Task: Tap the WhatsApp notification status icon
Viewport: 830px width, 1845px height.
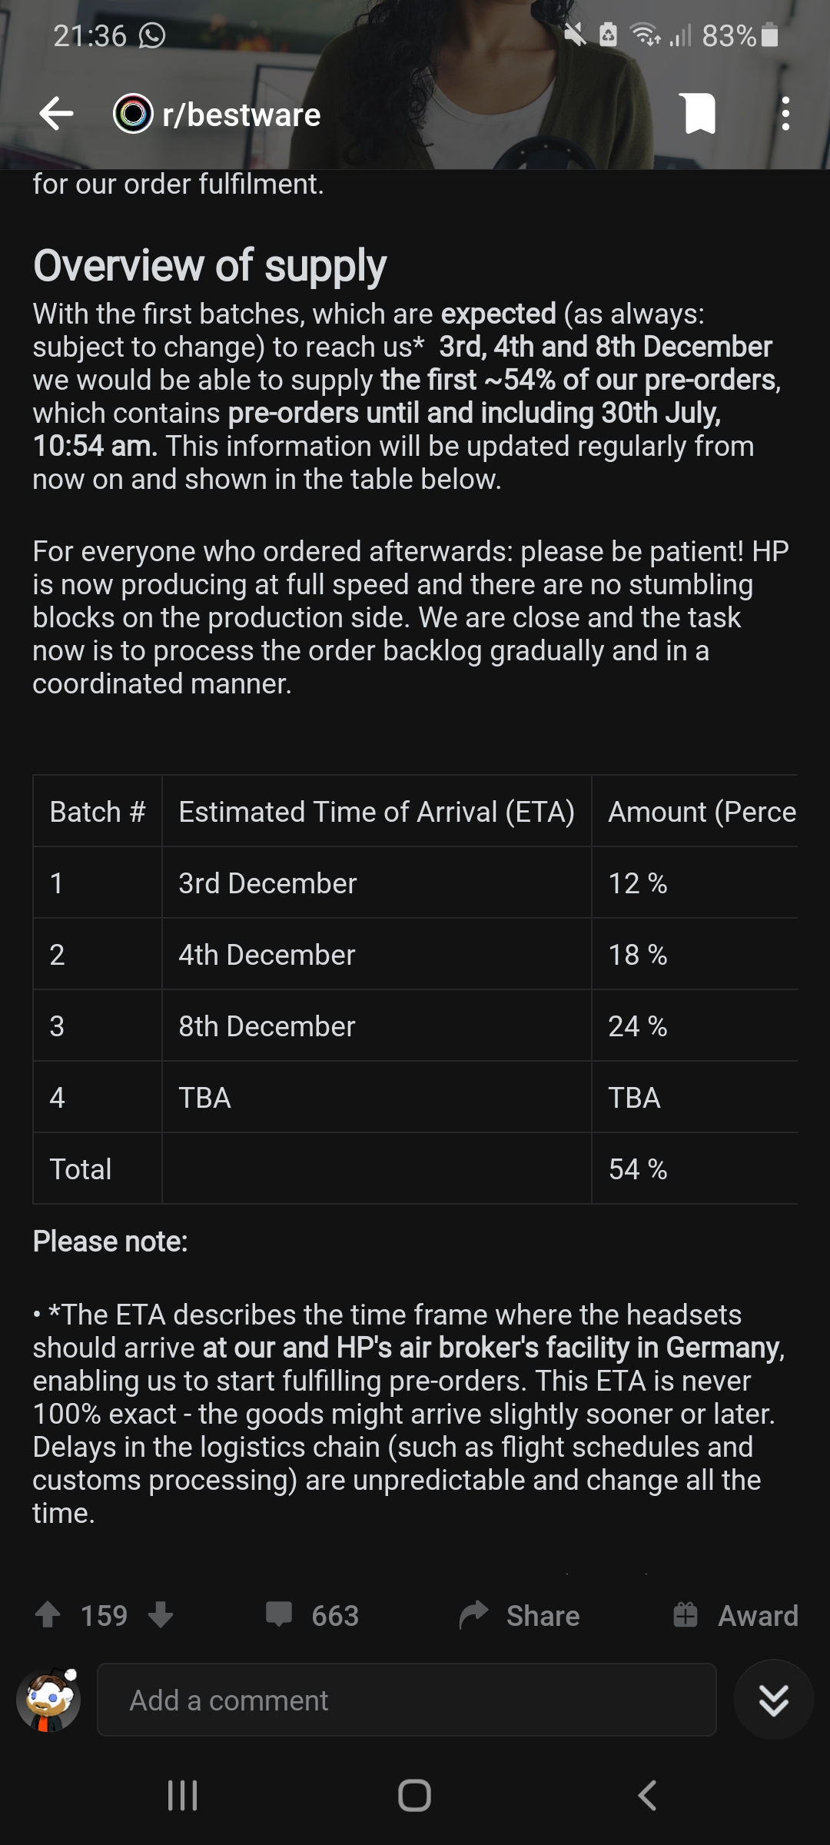Action: point(152,35)
